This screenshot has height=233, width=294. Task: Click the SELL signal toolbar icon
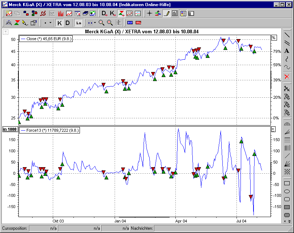tap(138, 22)
